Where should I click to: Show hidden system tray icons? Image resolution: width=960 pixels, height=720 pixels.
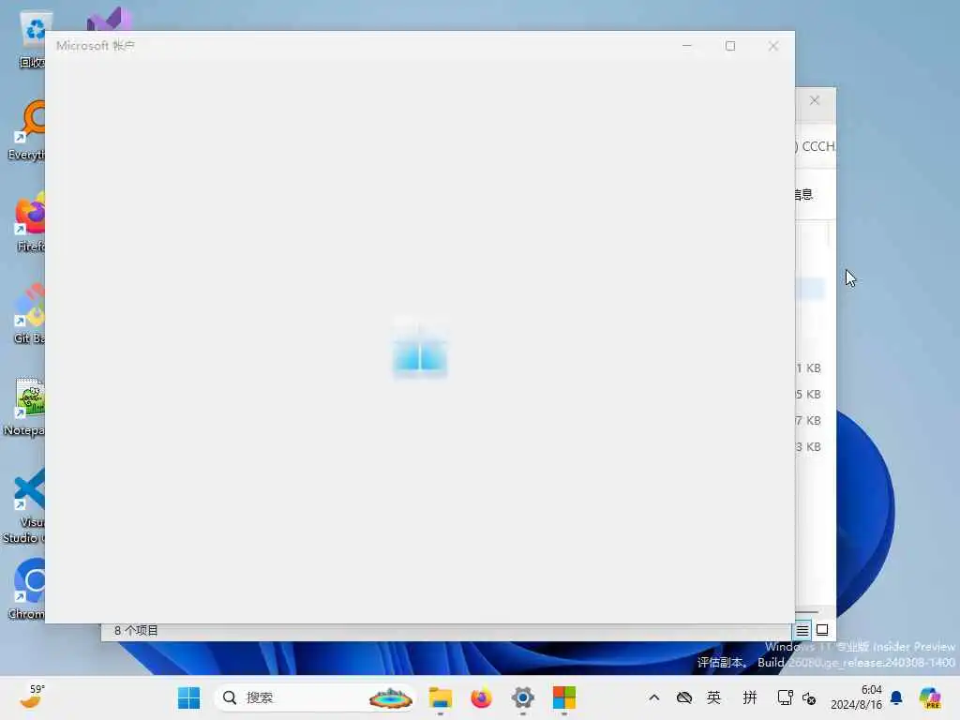(653, 697)
